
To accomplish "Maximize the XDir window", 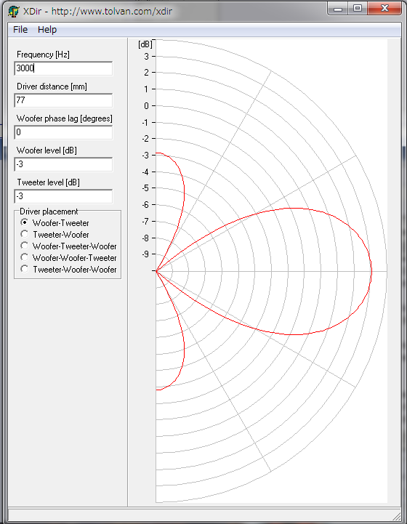I will tap(358, 8).
